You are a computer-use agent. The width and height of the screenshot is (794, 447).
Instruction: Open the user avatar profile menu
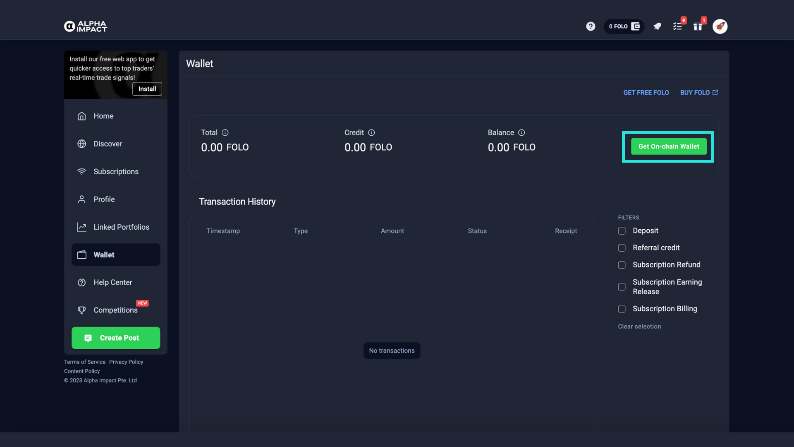(720, 26)
